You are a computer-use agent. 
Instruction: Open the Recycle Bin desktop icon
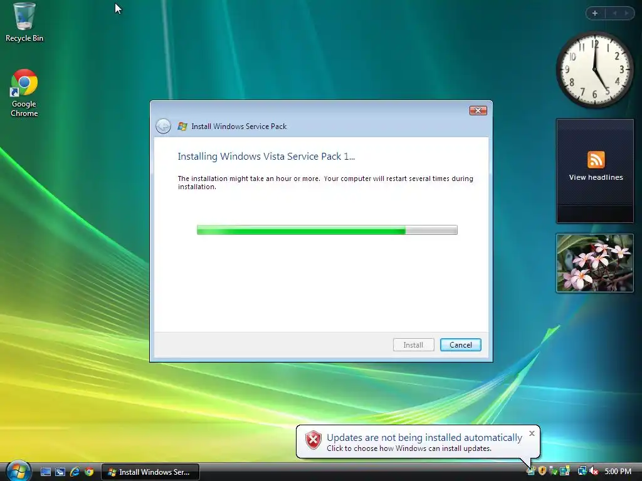(x=24, y=22)
